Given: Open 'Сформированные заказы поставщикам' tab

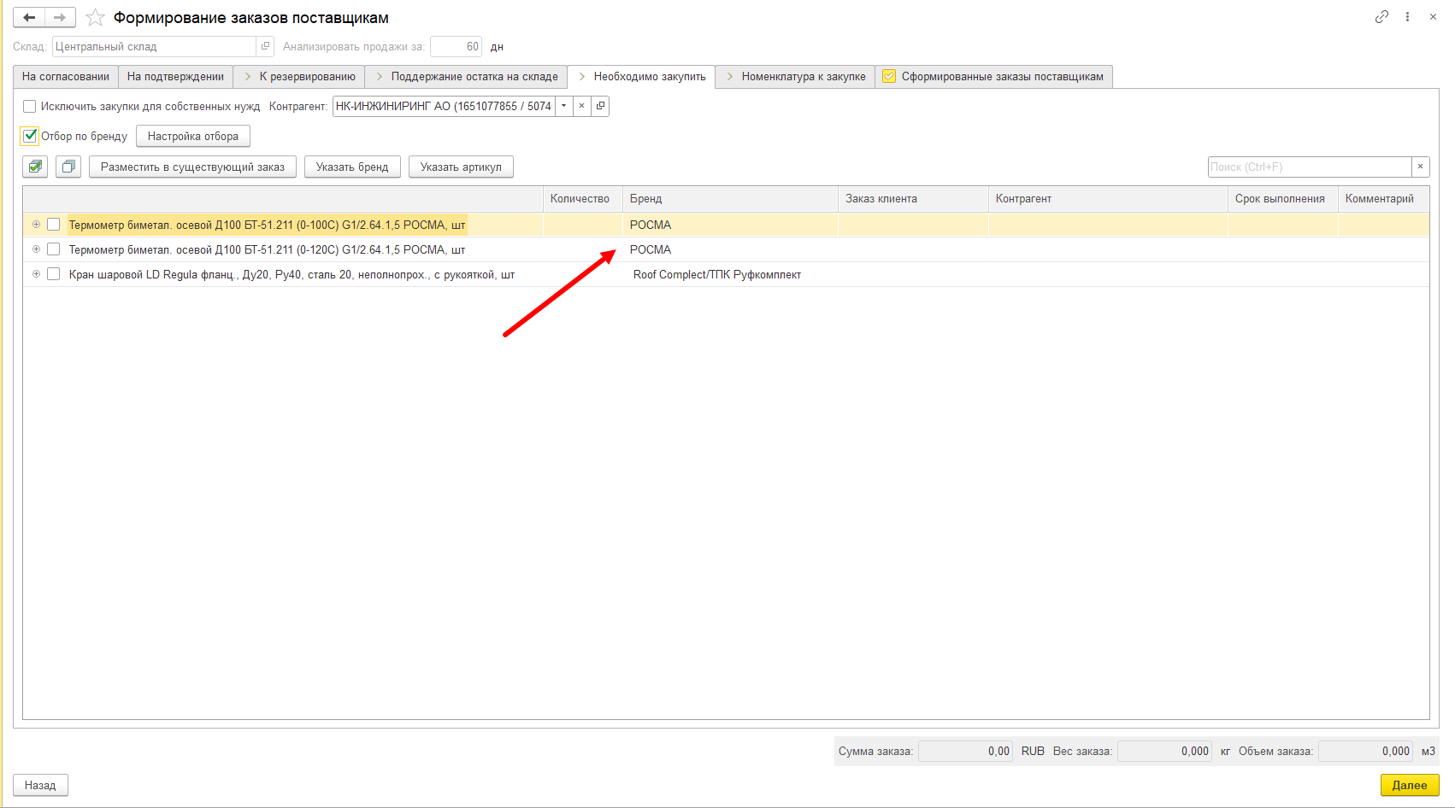Looking at the screenshot, I should point(993,76).
